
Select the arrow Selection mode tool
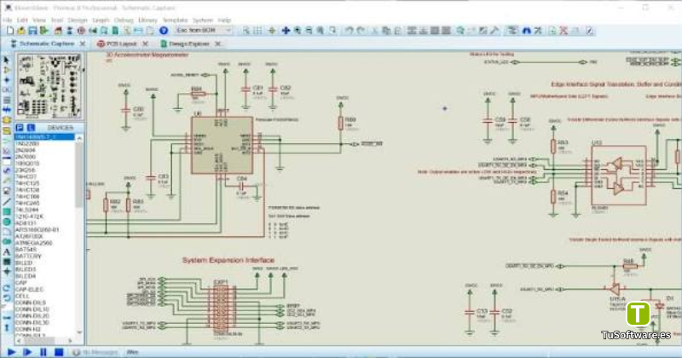point(7,60)
